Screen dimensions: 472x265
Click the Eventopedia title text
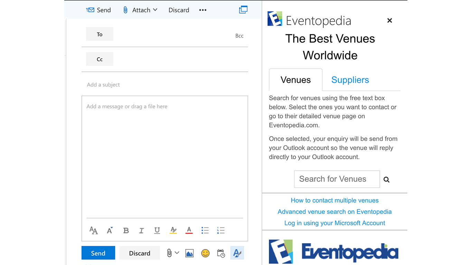pos(319,21)
